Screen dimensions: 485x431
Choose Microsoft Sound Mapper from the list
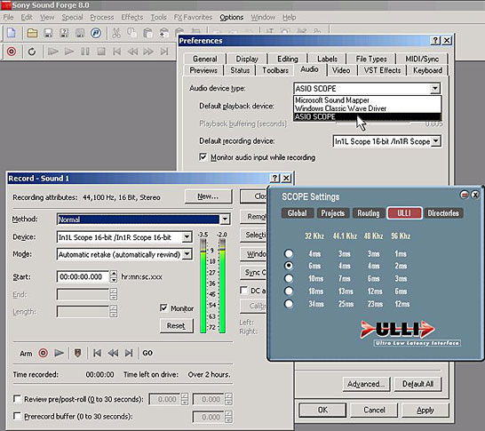pyautogui.click(x=367, y=100)
